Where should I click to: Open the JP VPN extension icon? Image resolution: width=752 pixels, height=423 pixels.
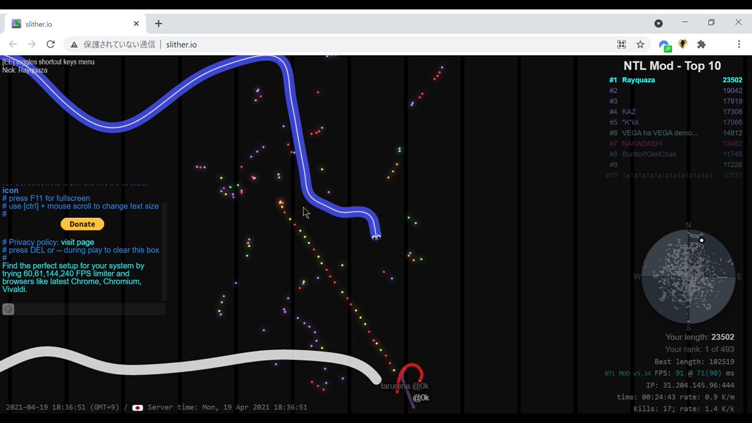click(664, 45)
